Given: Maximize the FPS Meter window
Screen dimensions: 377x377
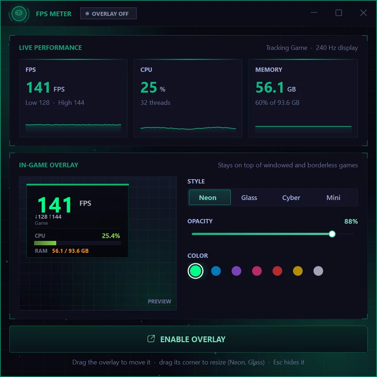Looking at the screenshot, I should click(338, 12).
